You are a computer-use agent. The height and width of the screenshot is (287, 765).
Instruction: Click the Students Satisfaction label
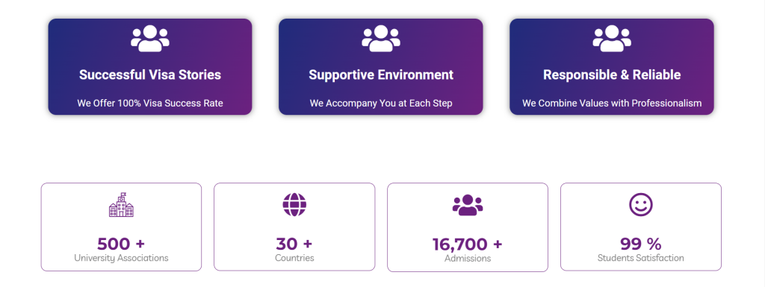640,258
